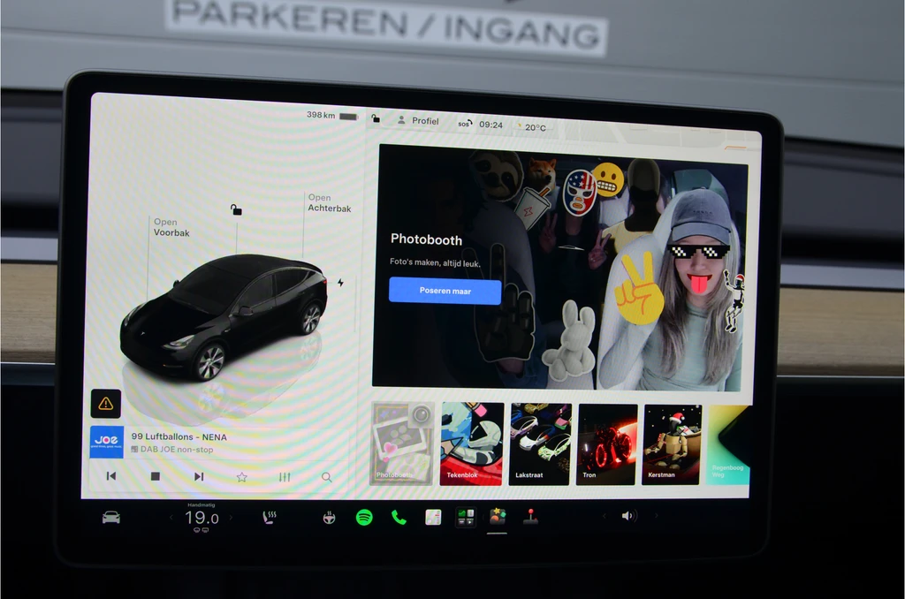Raise volume with right chevron
Viewport: 905px width, 599px height.
tap(656, 516)
